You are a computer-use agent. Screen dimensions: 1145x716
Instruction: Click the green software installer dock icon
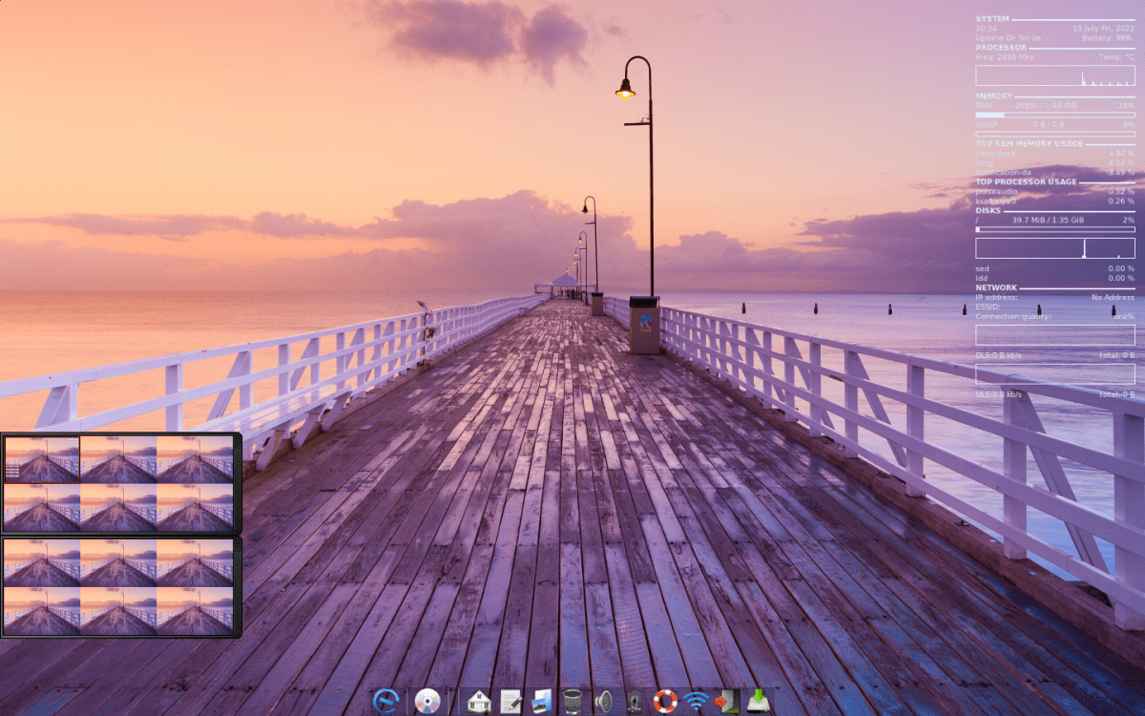[757, 699]
